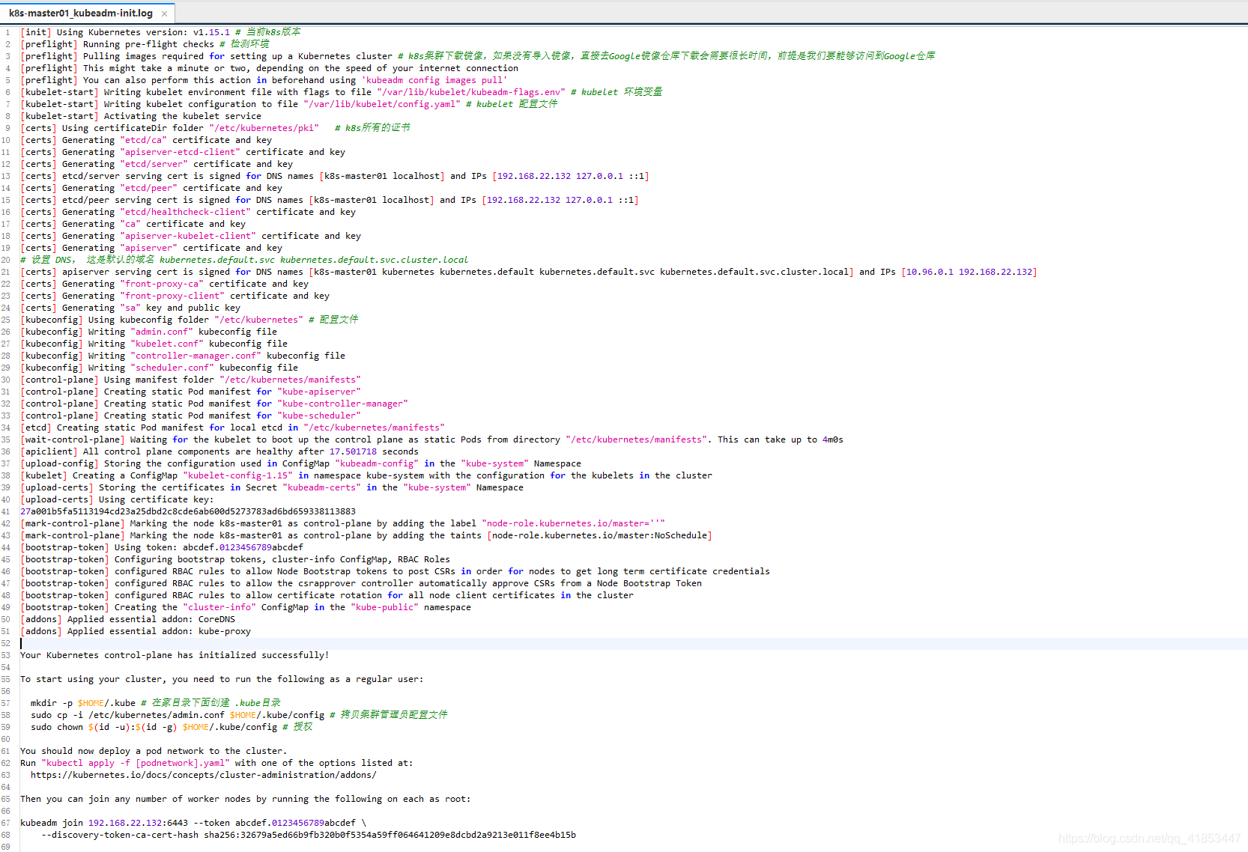Click the 'sudo cp -i' admin.conf command
The height and width of the screenshot is (852, 1248).
(x=178, y=715)
